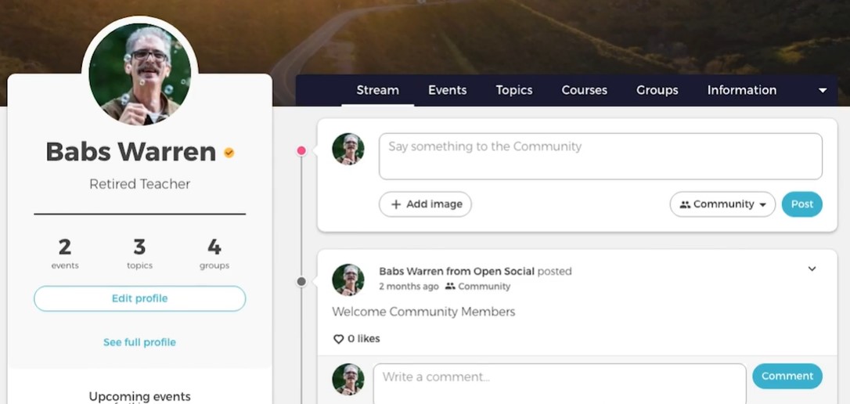The width and height of the screenshot is (850, 404).
Task: Open the more tabs dropdown arrow
Action: (x=823, y=91)
